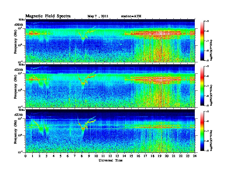Image resolution: width=232 pixels, height=179 pixels.
Task: Click hour tick label 11 on time axis
Action: click(x=103, y=156)
